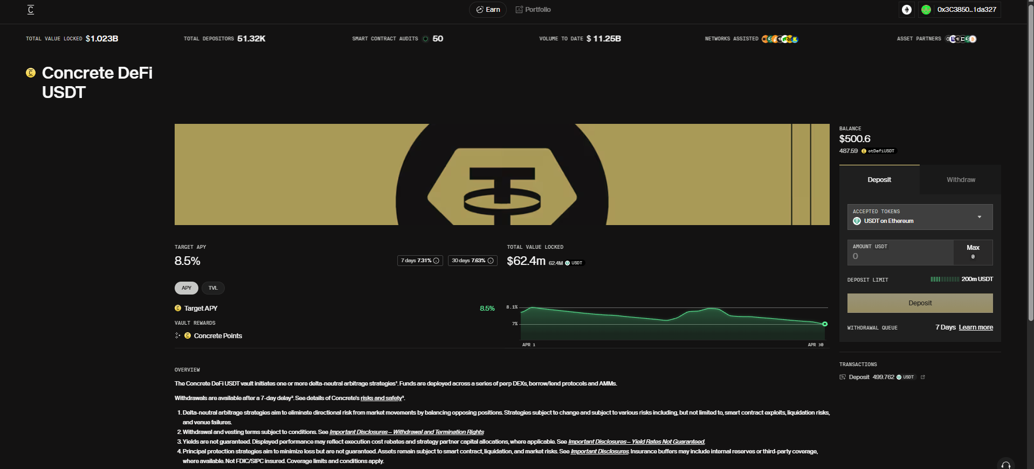Click the deposit icon in Transactions row

click(843, 377)
